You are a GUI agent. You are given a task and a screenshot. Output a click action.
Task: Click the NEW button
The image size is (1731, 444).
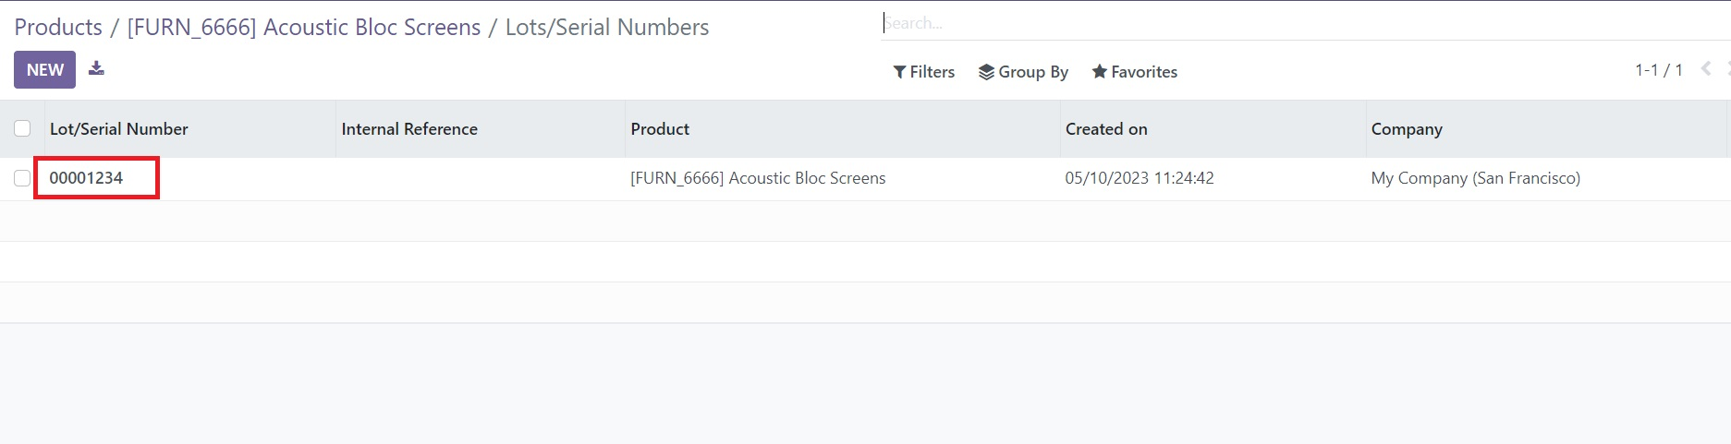[44, 69]
